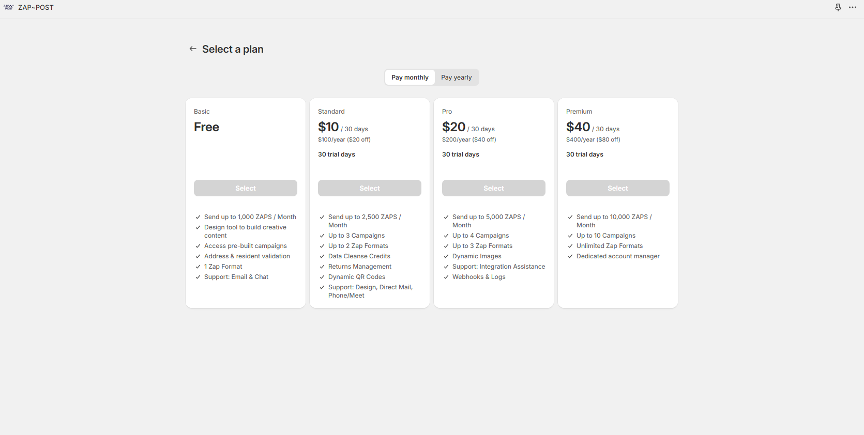This screenshot has width=864, height=435.
Task: Choose the Standard plan Select button
Action: click(370, 188)
